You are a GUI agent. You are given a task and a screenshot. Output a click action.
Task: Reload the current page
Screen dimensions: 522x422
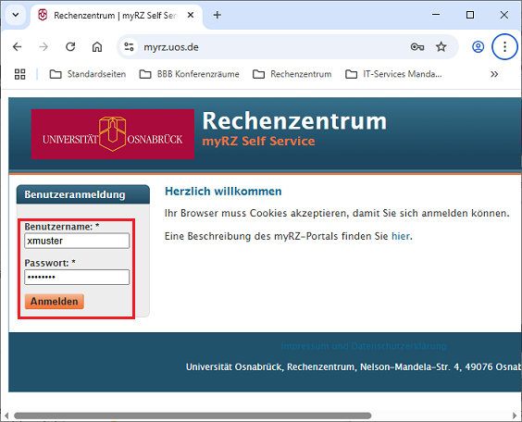tap(70, 47)
